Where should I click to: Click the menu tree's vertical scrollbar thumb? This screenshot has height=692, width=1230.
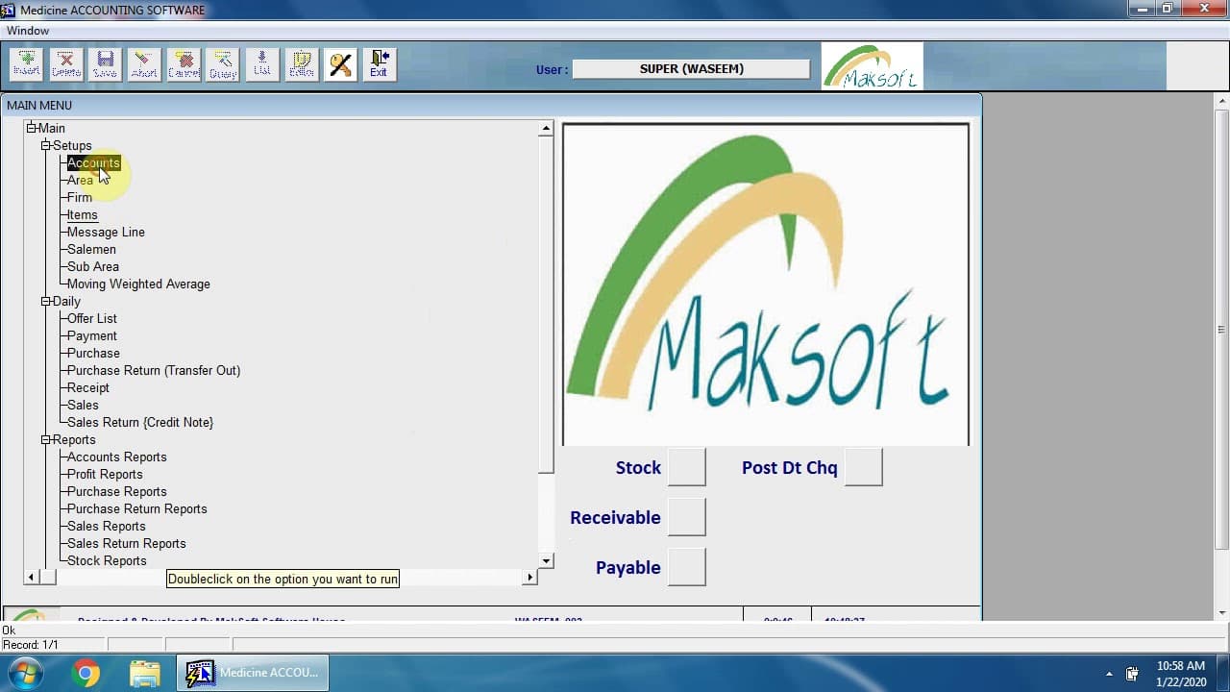[546, 304]
